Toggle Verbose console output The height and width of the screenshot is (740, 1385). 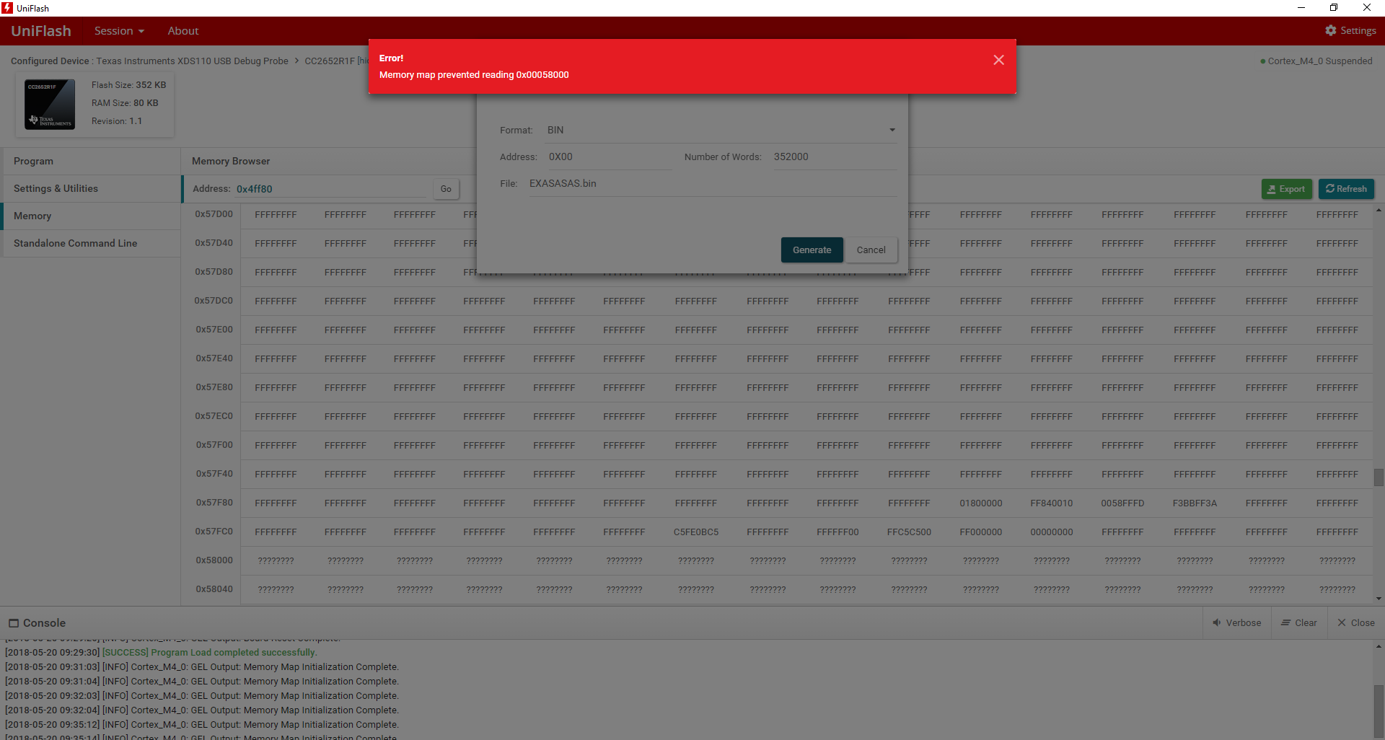click(1237, 622)
